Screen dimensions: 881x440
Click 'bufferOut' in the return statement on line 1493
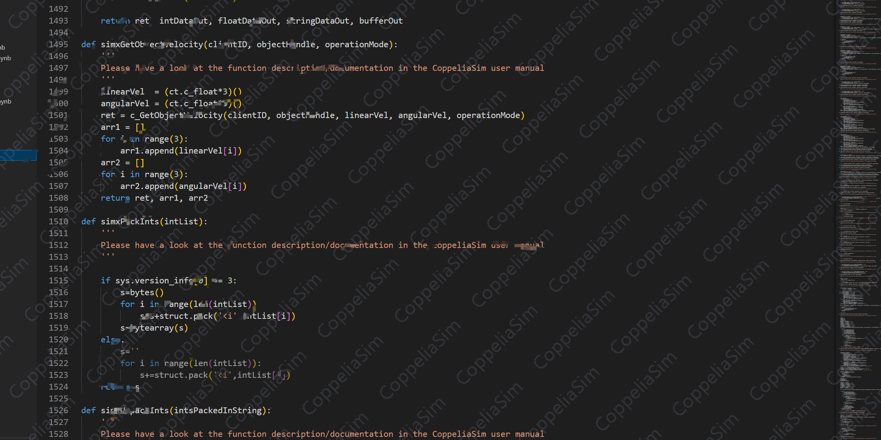(x=381, y=21)
